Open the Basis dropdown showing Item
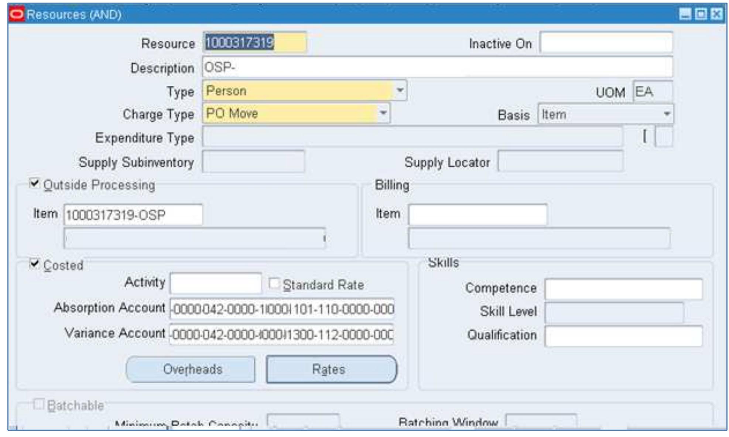This screenshot has height=437, width=729. coord(666,114)
